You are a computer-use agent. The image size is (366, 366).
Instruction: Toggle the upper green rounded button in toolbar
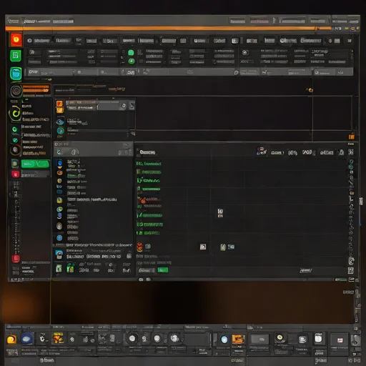[131, 52]
